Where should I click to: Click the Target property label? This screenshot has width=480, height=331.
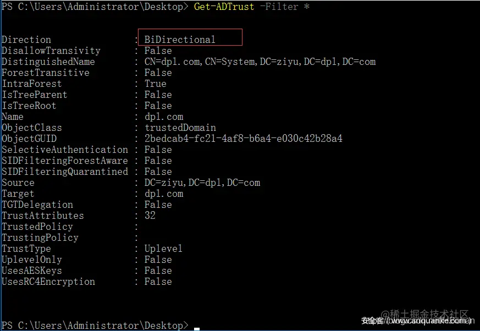(18, 194)
